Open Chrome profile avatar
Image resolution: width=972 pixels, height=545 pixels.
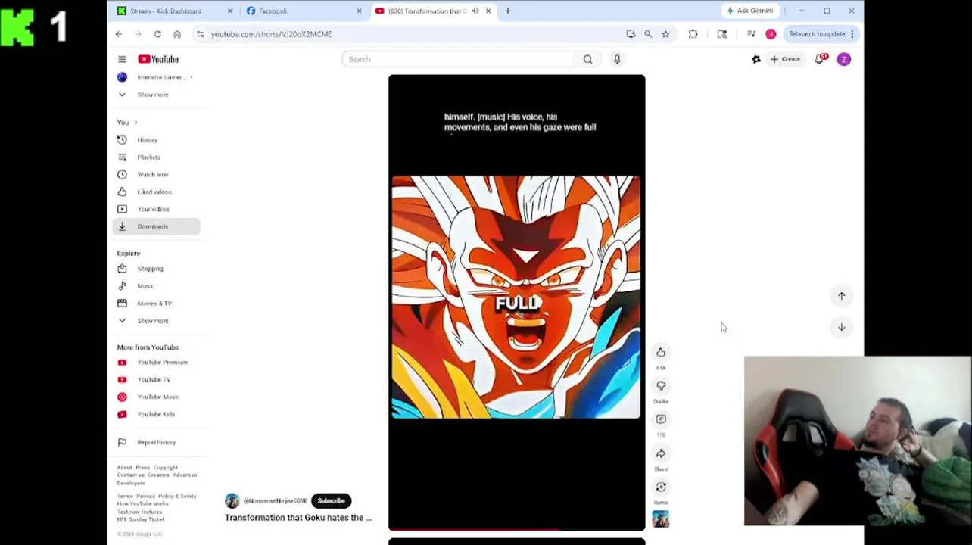point(771,34)
